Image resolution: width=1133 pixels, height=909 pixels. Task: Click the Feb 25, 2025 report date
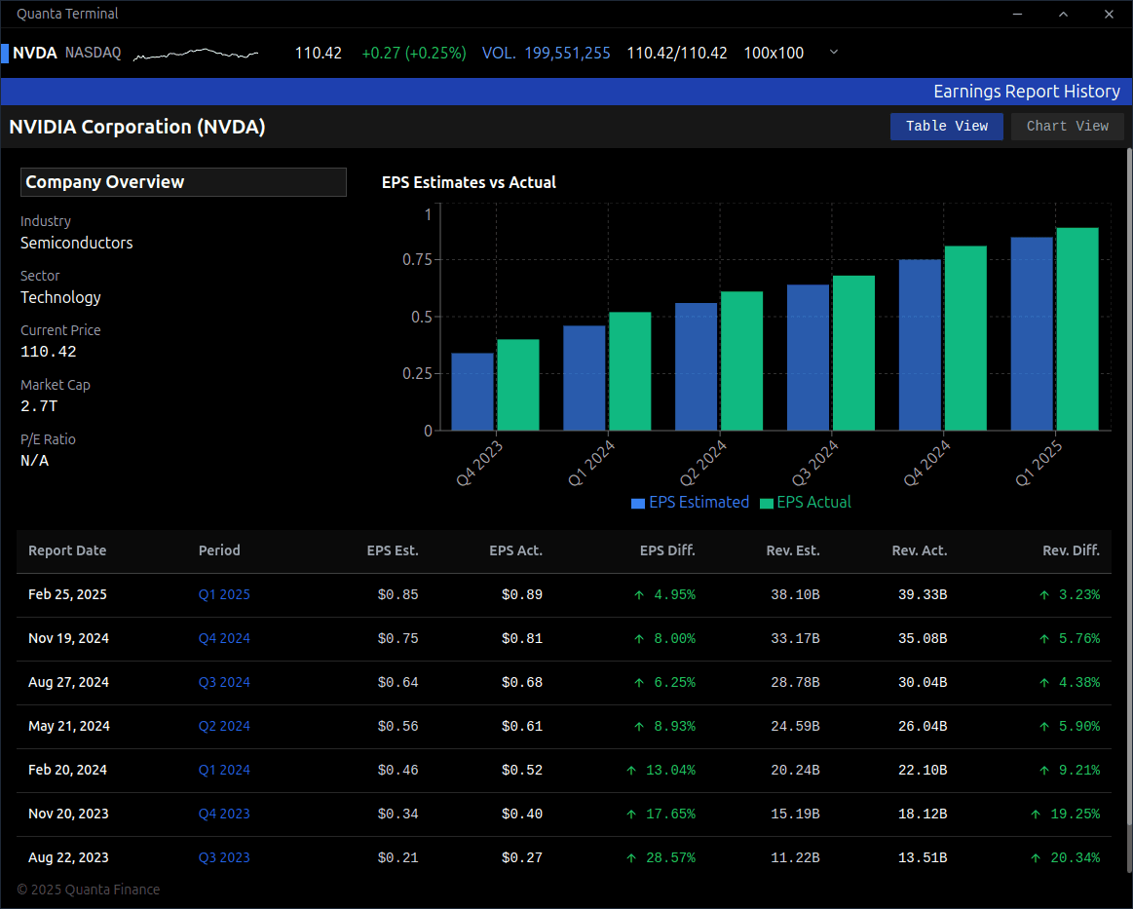click(x=67, y=594)
